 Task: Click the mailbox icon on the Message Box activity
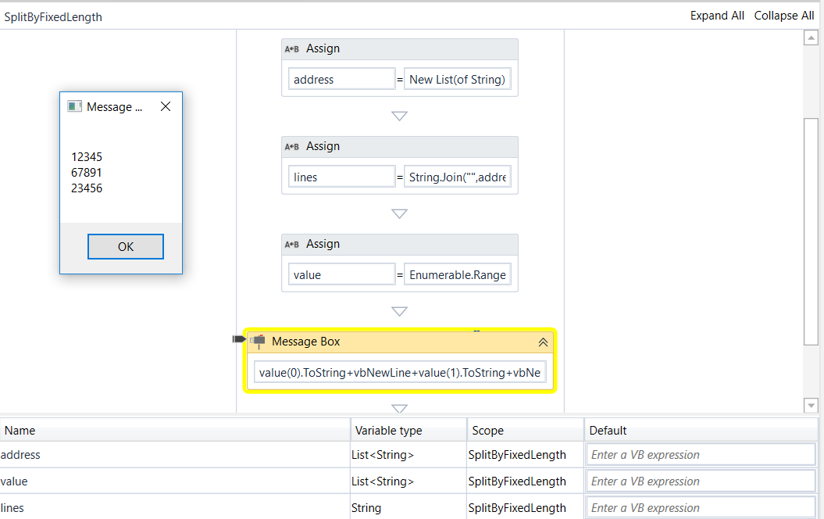[x=259, y=341]
